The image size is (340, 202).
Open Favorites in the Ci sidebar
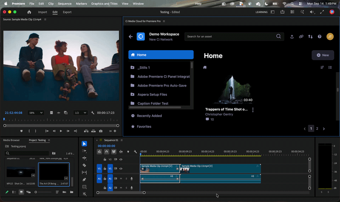tap(144, 126)
